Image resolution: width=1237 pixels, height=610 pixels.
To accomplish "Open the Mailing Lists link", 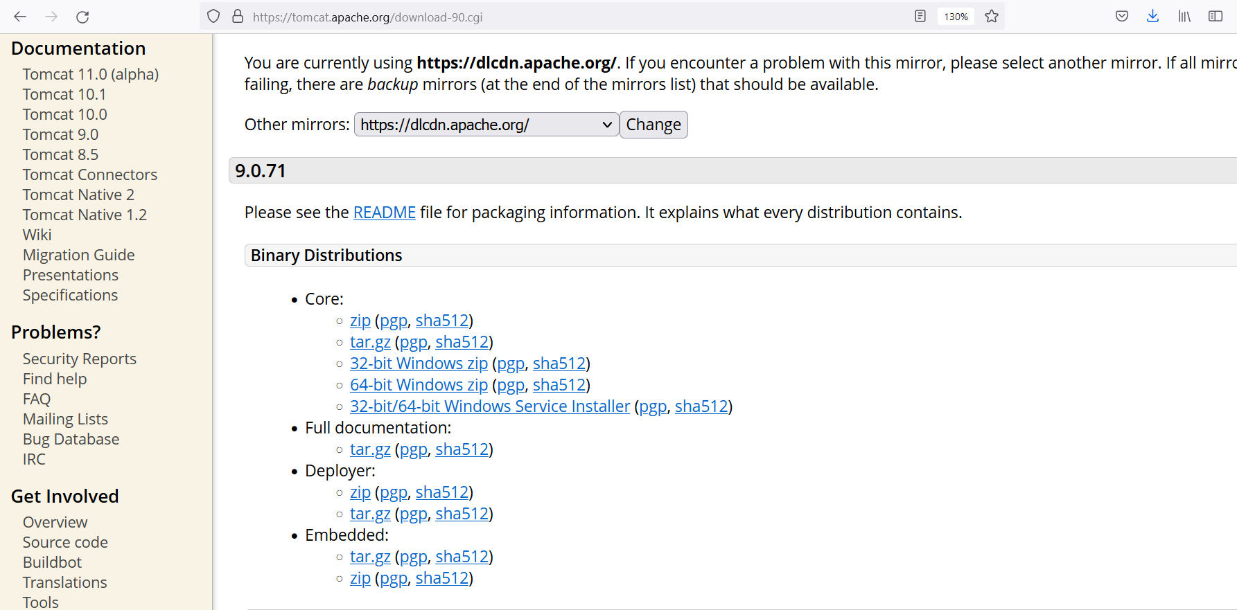I will [x=65, y=419].
